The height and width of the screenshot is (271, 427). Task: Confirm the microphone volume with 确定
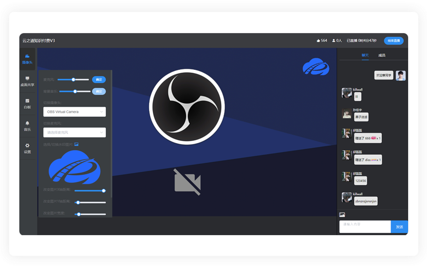point(99,80)
